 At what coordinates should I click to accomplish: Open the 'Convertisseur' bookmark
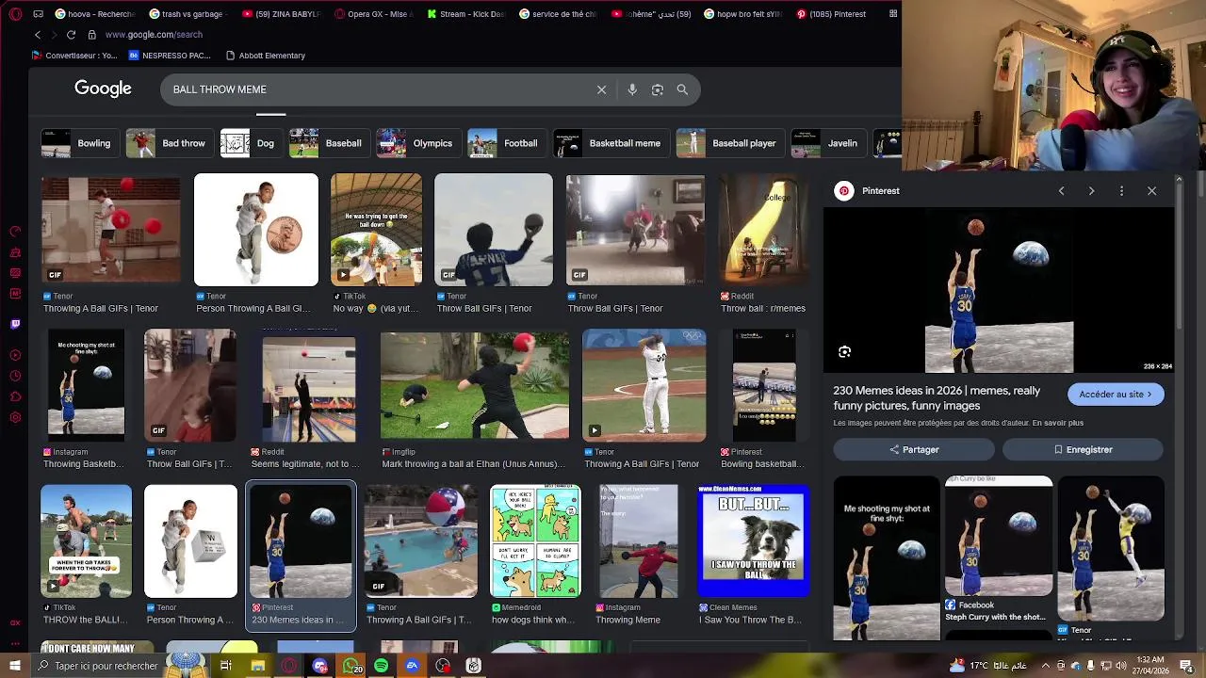tap(74, 56)
